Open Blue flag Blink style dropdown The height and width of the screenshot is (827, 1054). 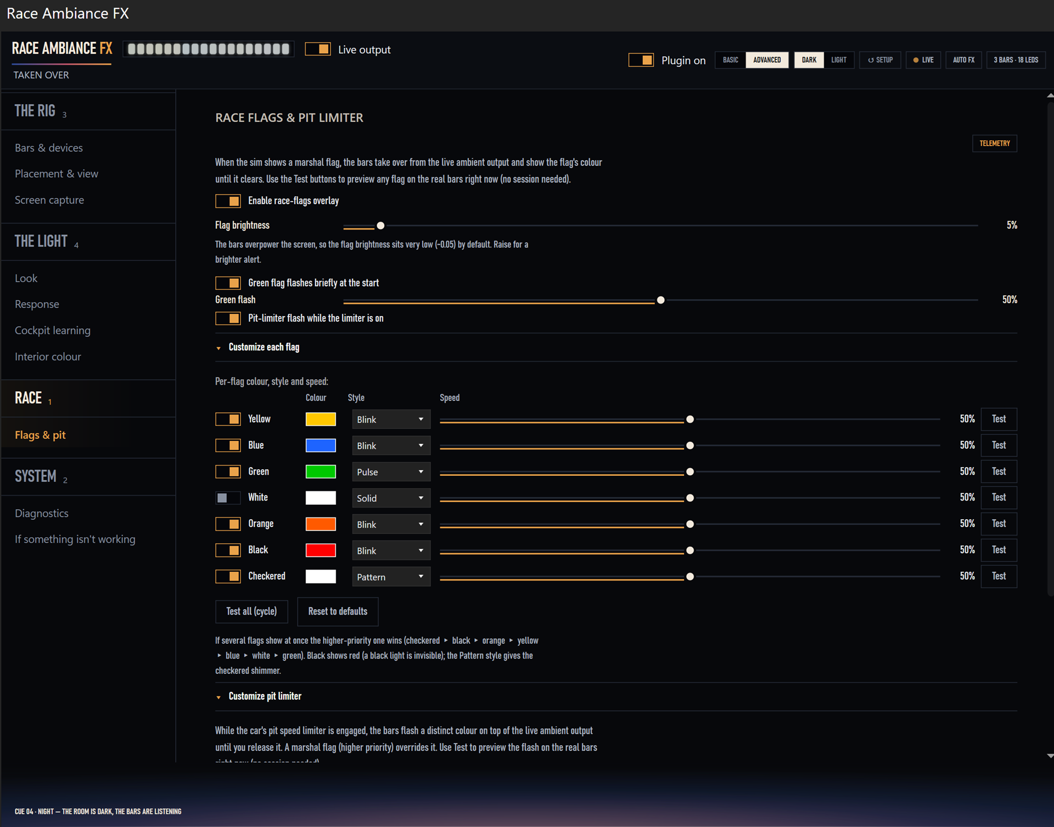tap(391, 446)
